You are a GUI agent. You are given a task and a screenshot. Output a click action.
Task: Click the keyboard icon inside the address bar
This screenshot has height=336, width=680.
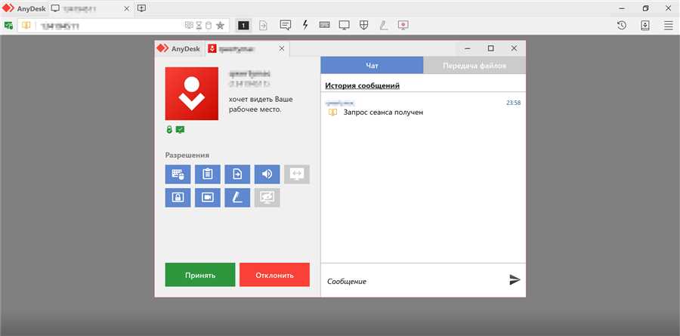pyautogui.click(x=189, y=26)
